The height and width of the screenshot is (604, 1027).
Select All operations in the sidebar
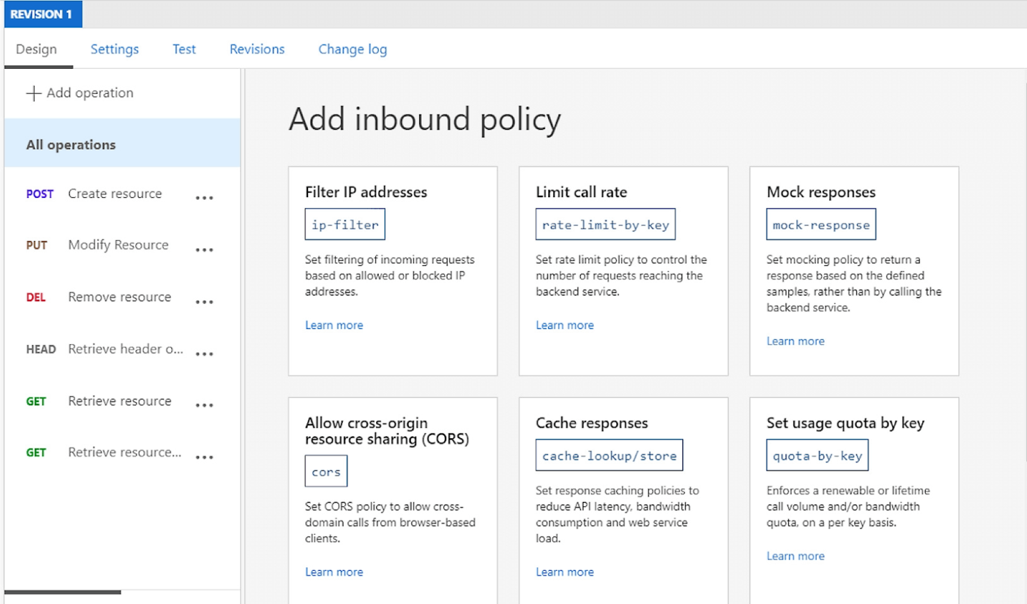[71, 144]
